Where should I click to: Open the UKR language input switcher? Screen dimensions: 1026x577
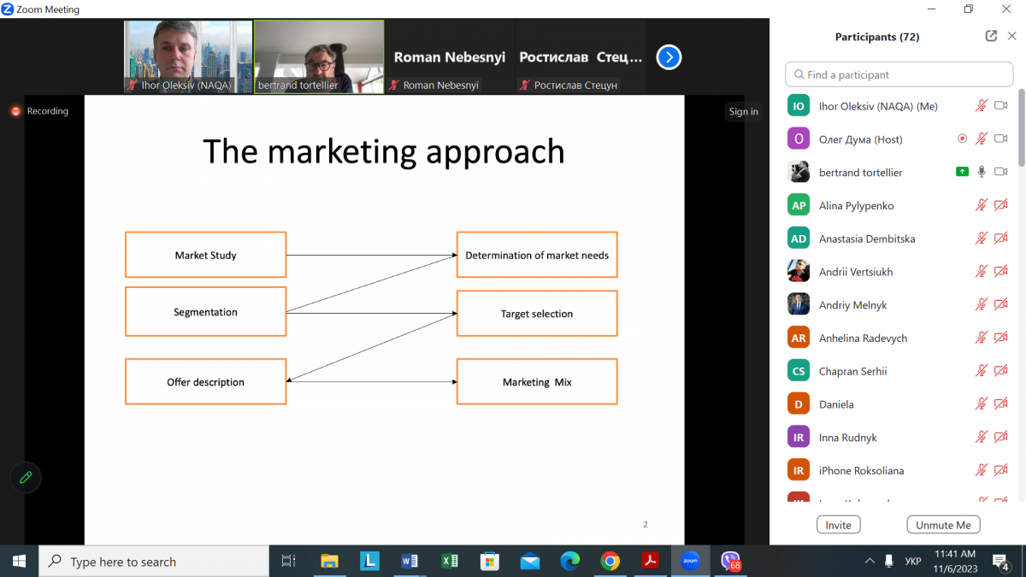click(x=912, y=561)
